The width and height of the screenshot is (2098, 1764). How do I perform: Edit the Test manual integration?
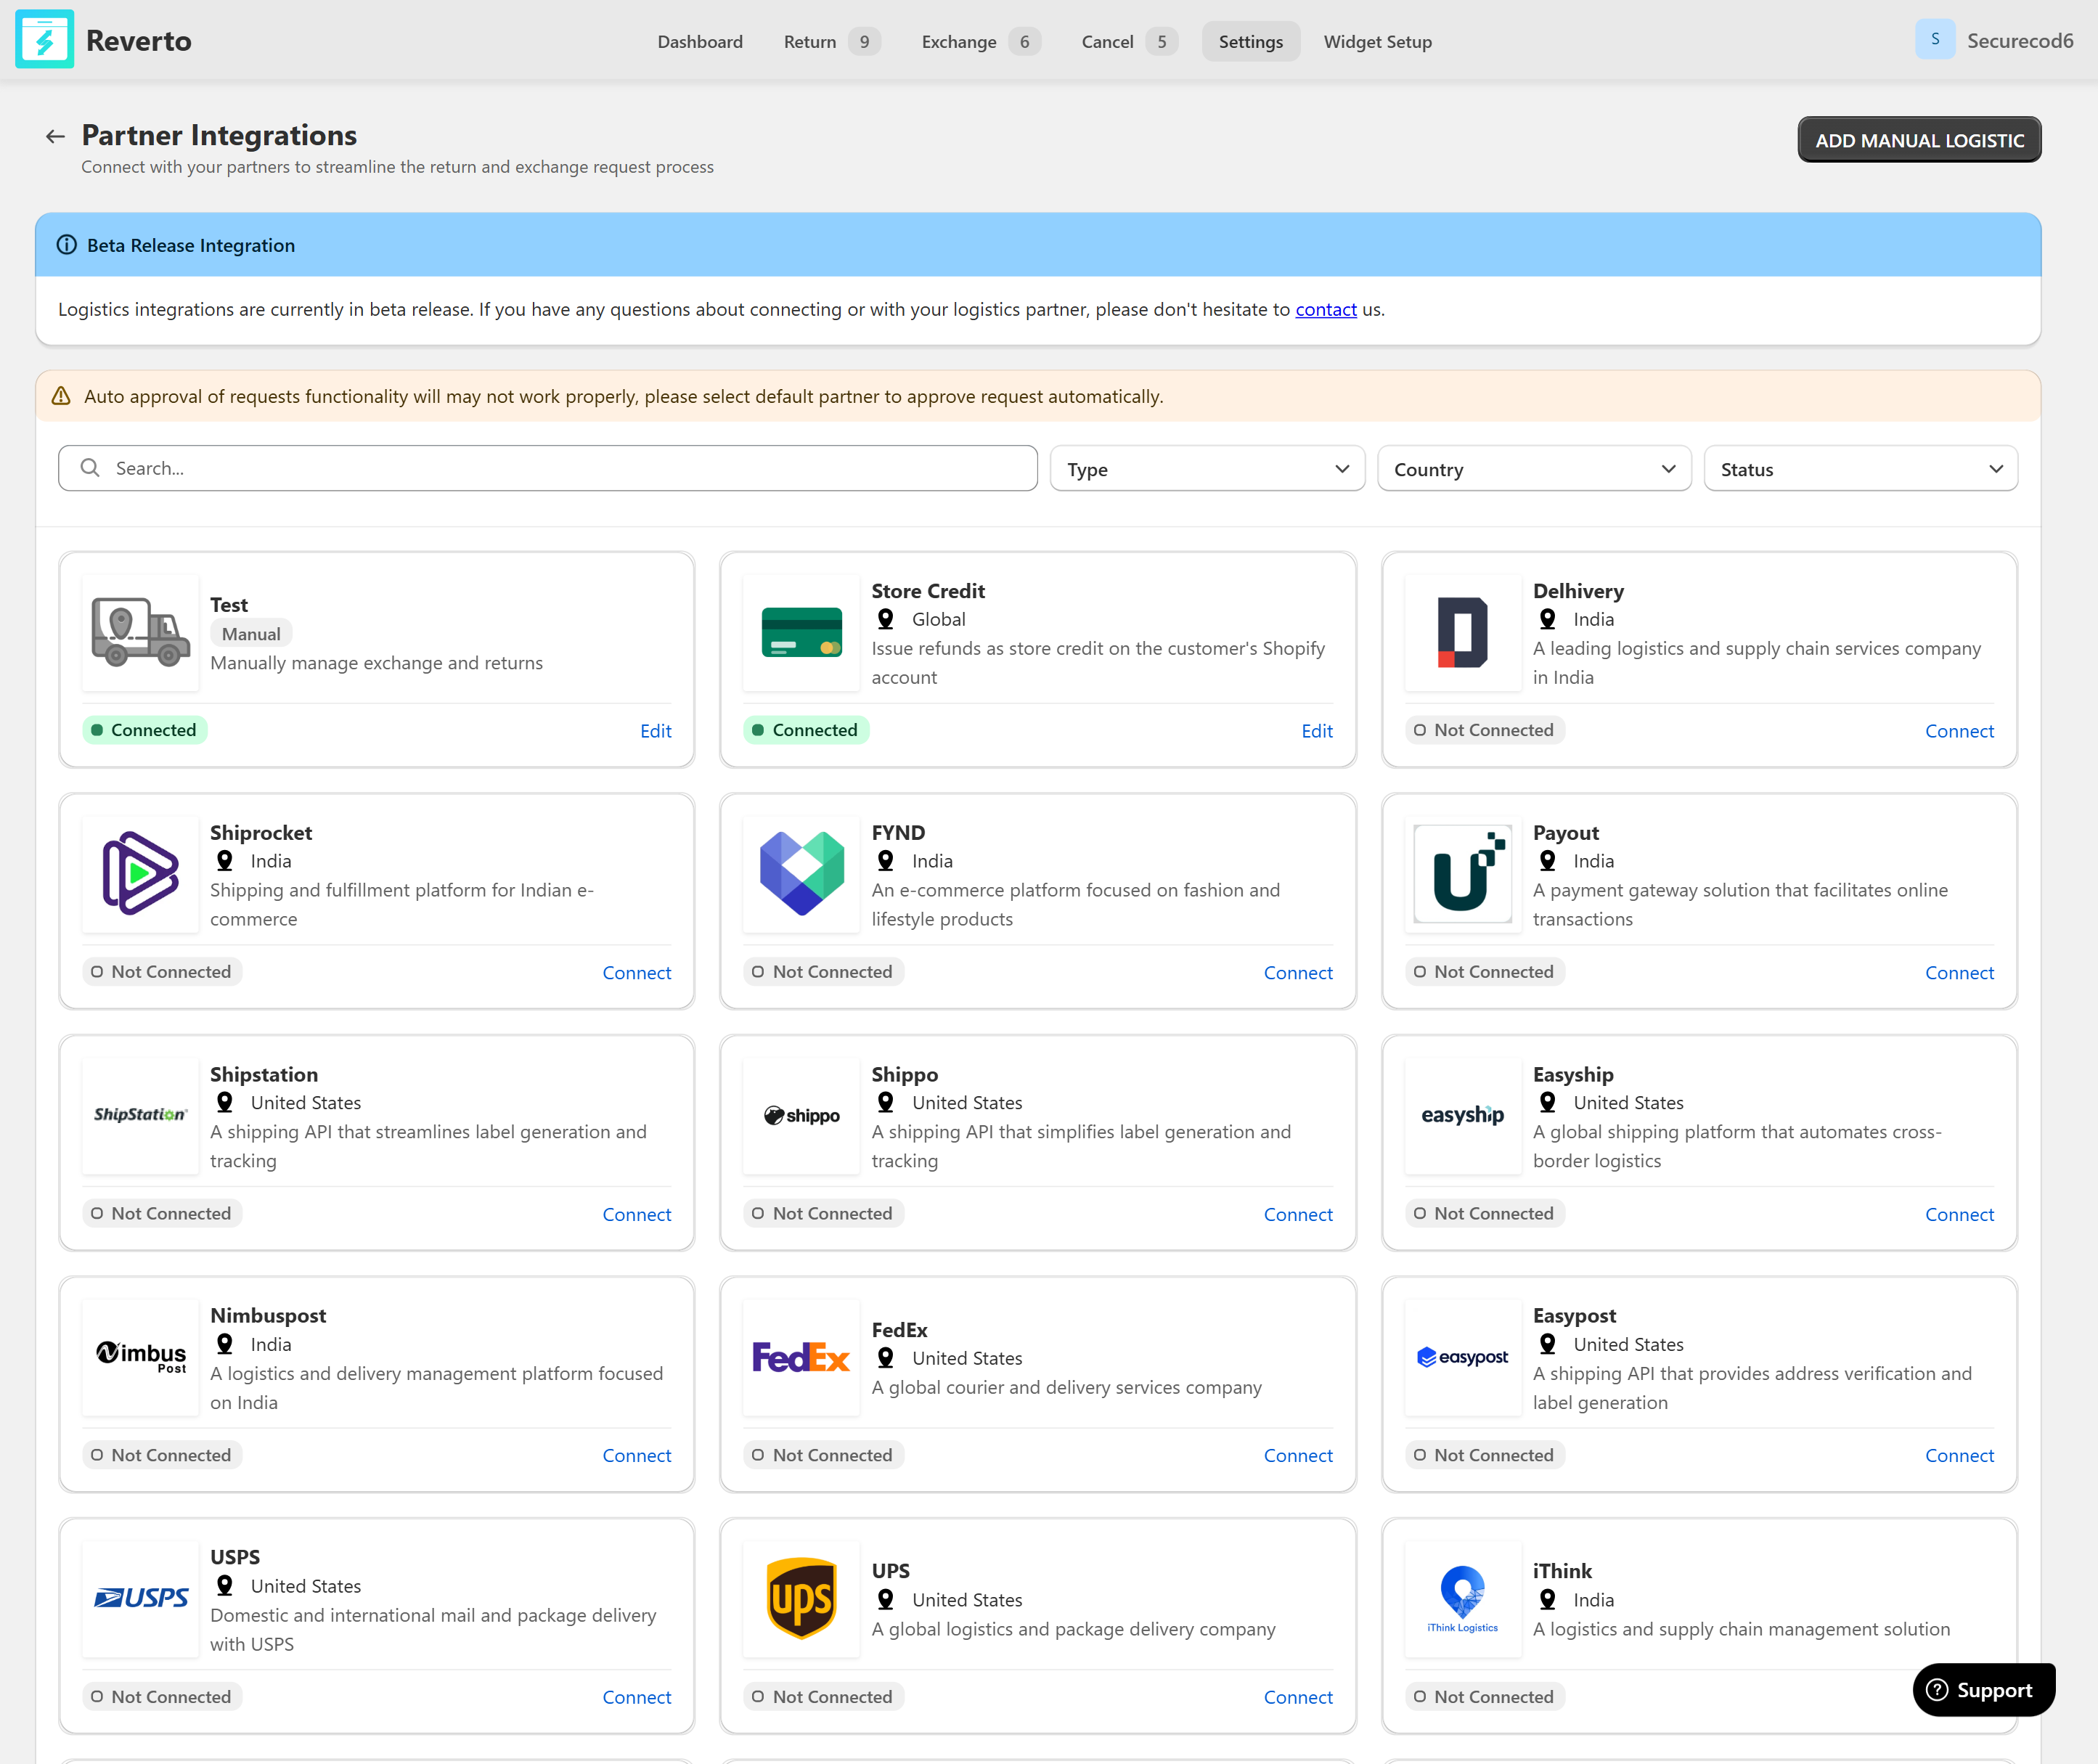pos(655,731)
